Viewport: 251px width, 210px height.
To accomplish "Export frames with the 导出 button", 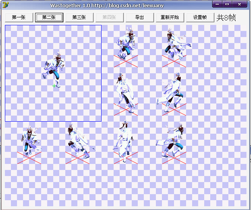I will coord(140,17).
